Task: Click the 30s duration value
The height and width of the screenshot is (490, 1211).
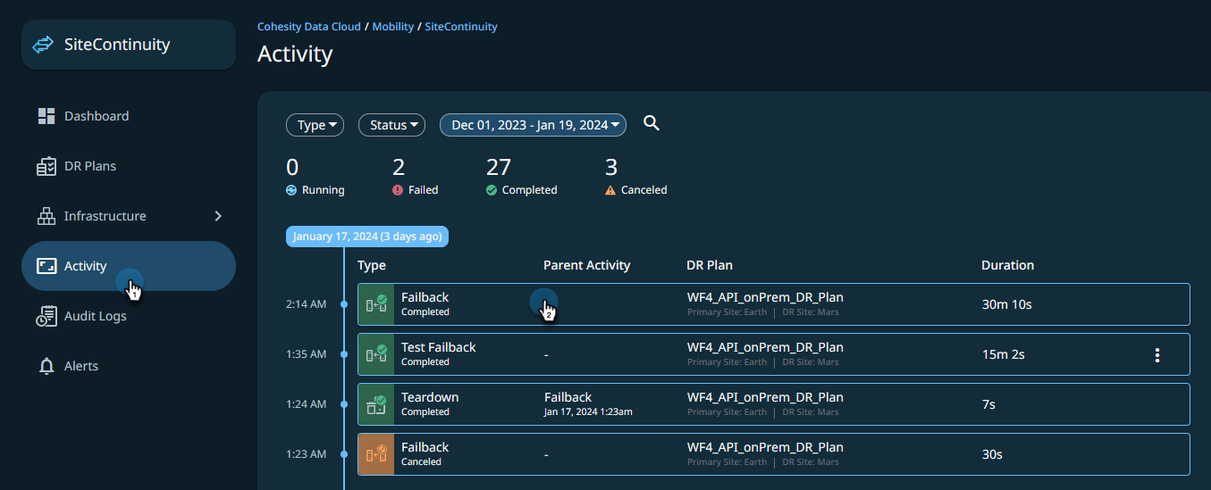Action: click(x=992, y=454)
